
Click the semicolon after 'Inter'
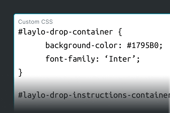coord(139,59)
